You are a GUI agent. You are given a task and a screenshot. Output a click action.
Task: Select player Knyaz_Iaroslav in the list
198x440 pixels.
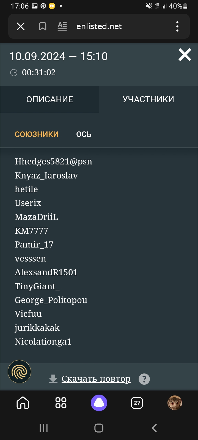coord(46,175)
